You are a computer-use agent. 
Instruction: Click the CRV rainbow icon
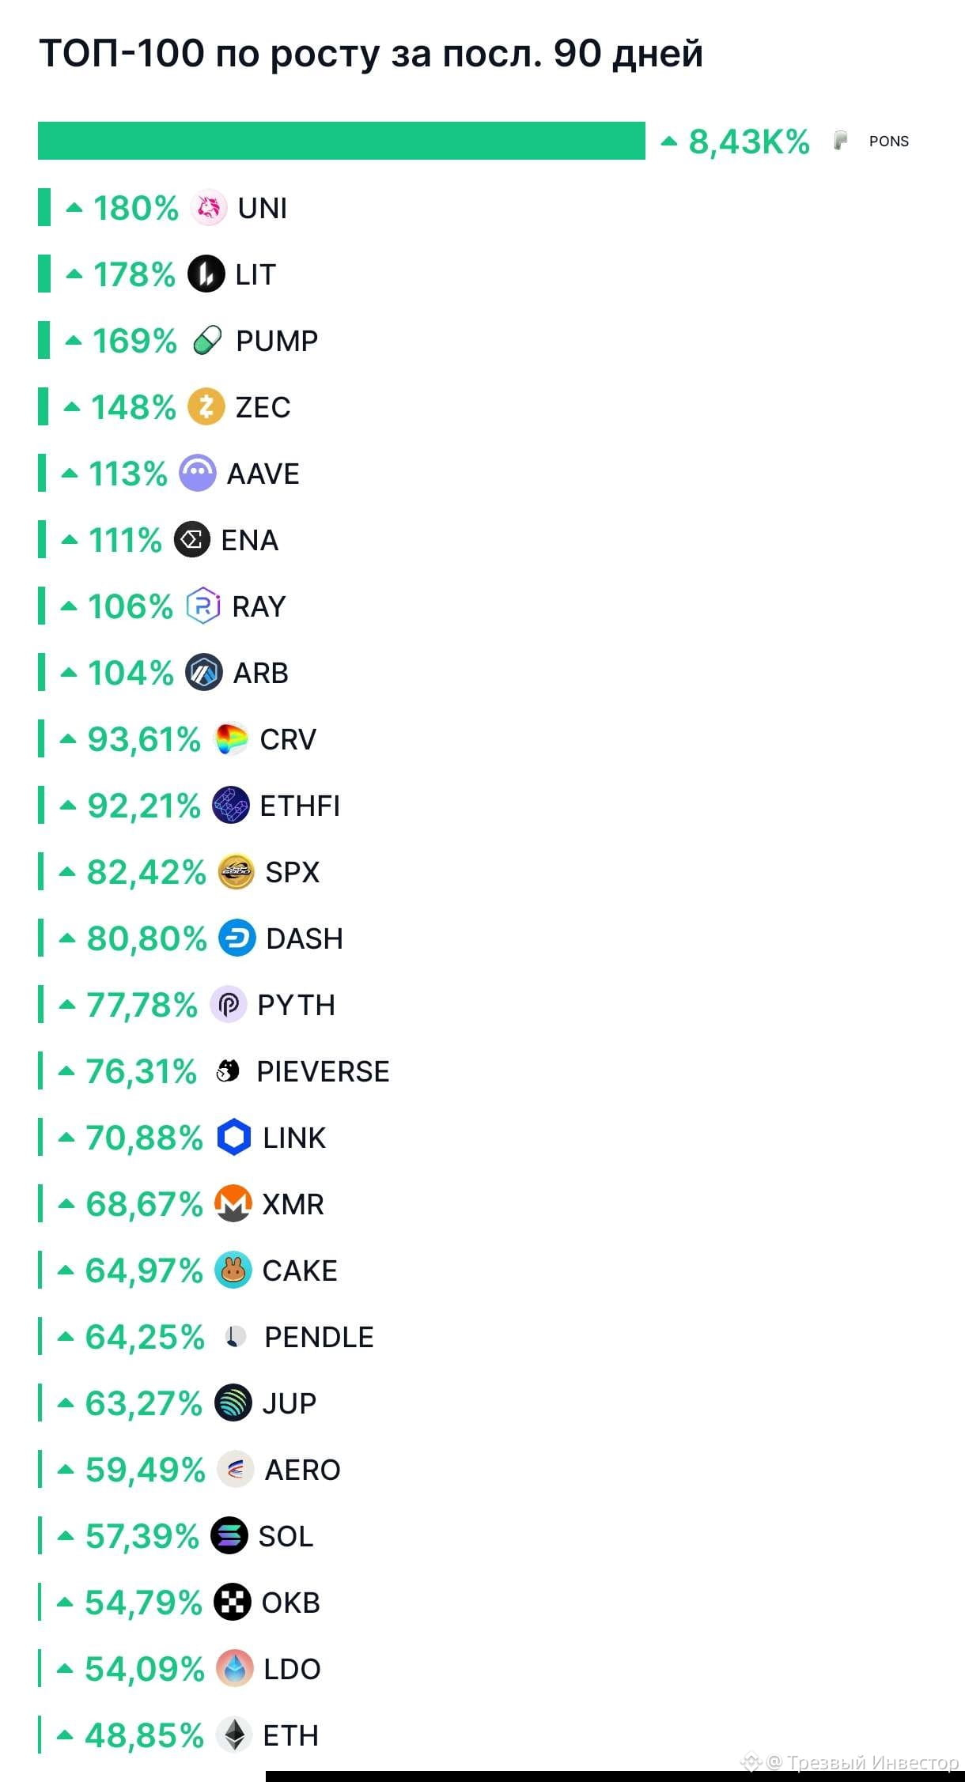point(231,739)
